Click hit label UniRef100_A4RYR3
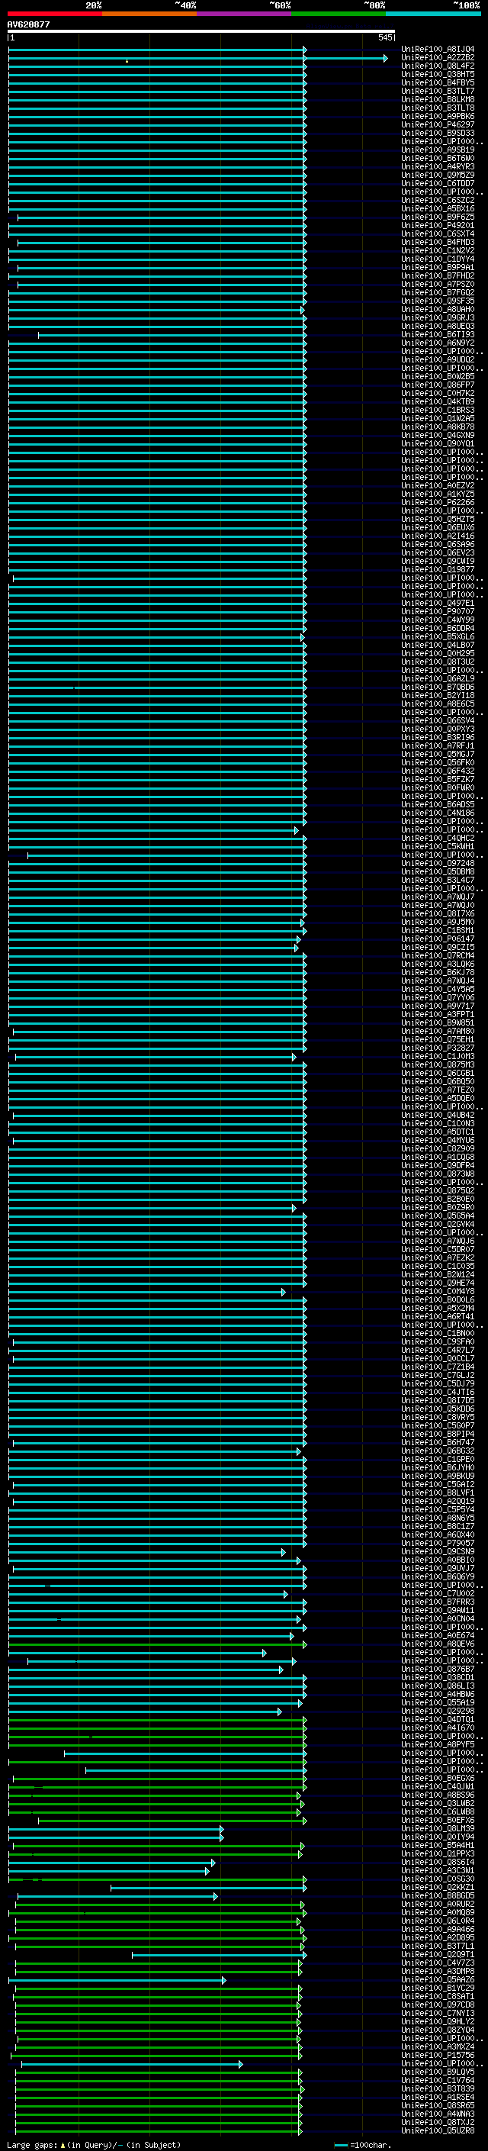488x2151 pixels. (438, 167)
